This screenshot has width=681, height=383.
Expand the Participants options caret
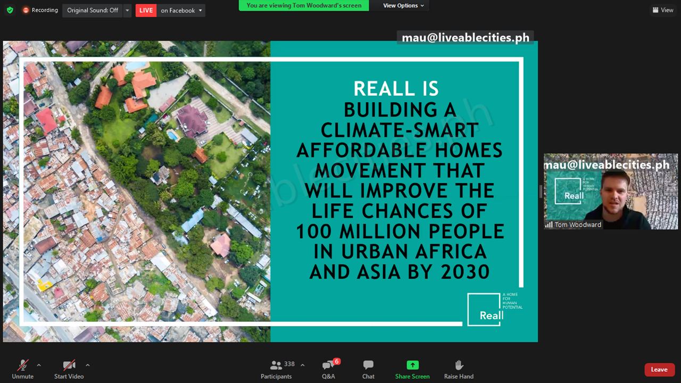click(x=303, y=365)
